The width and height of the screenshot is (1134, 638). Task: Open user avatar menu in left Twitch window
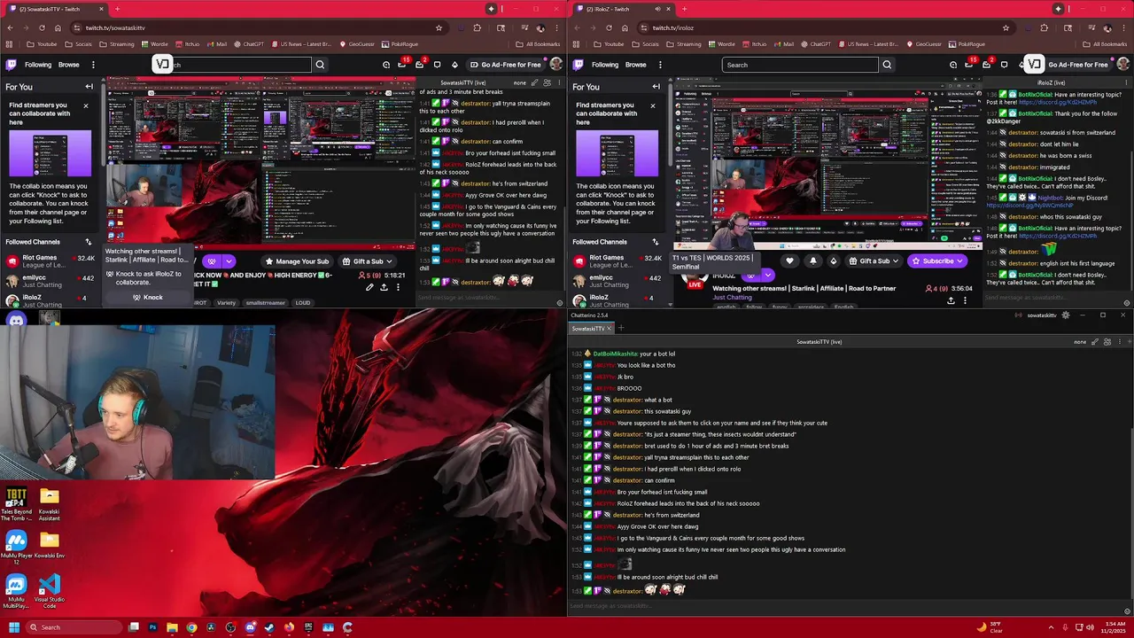pyautogui.click(x=555, y=65)
